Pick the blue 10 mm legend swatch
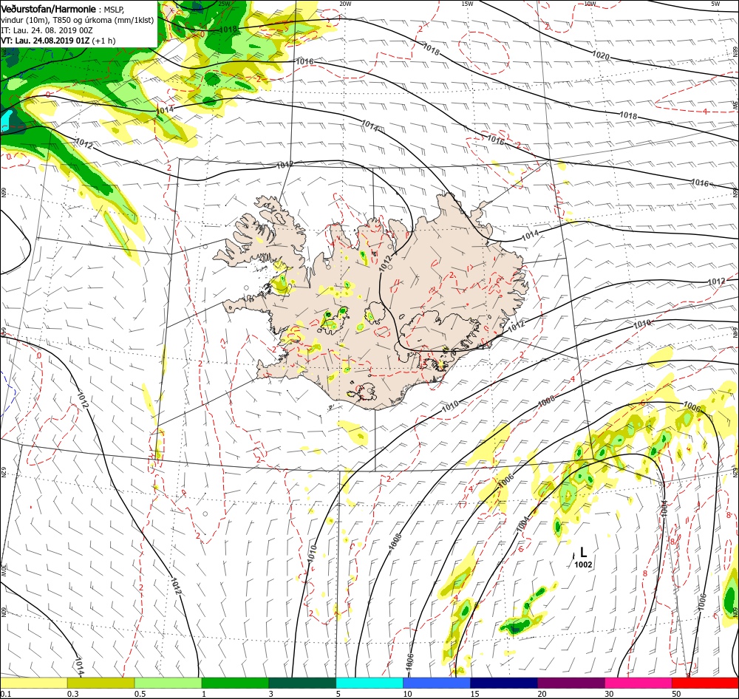The width and height of the screenshot is (739, 699). point(437,683)
